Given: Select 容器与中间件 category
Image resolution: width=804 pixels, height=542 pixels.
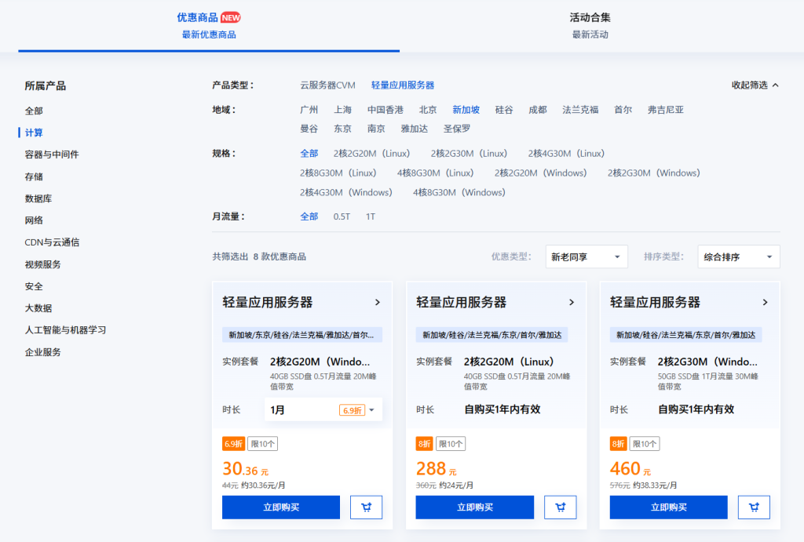Looking at the screenshot, I should click(x=52, y=155).
